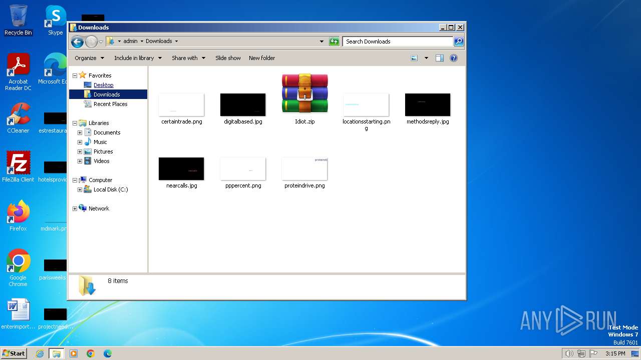This screenshot has width=641, height=360.
Task: Select the Idiot.zip archive icon
Action: coord(304,93)
